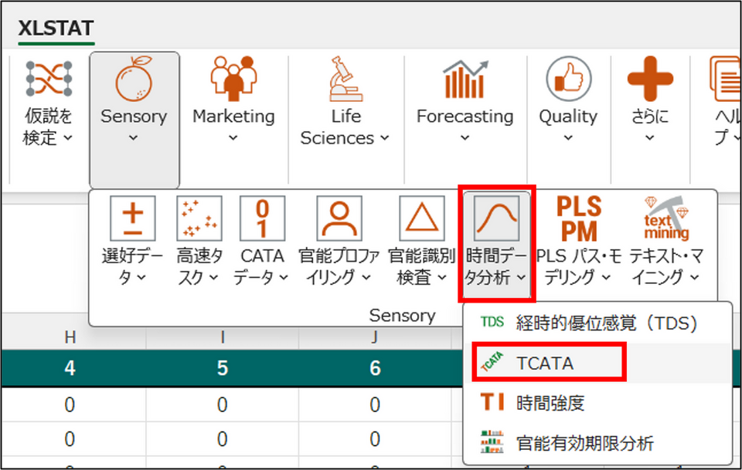Click the Quality thumbs-up icon
Image resolution: width=742 pixels, height=470 pixels.
pyautogui.click(x=568, y=79)
